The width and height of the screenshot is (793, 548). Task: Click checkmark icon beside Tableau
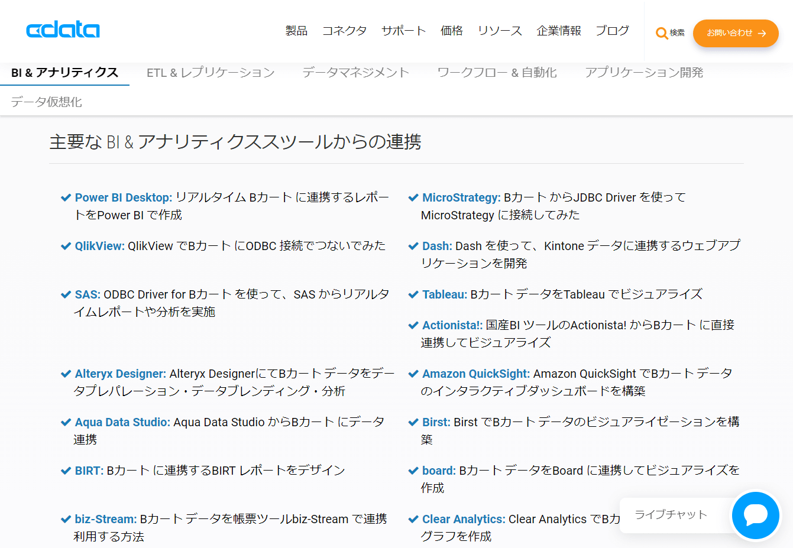[x=413, y=294]
